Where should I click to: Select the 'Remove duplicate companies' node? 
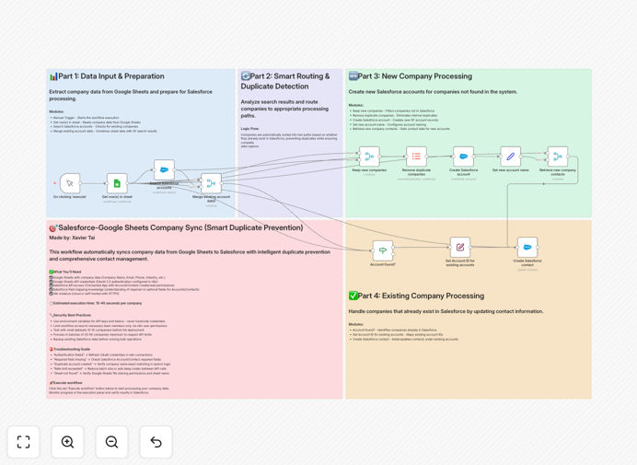pyautogui.click(x=416, y=157)
